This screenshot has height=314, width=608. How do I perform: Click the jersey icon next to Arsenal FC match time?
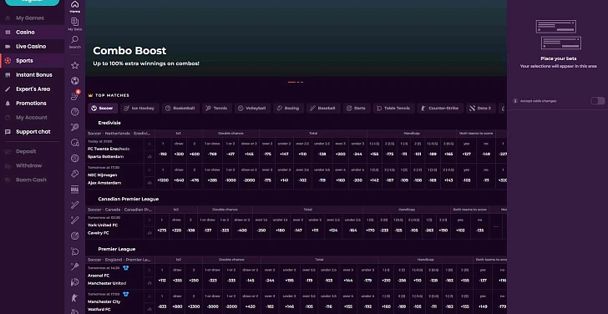pyautogui.click(x=125, y=267)
